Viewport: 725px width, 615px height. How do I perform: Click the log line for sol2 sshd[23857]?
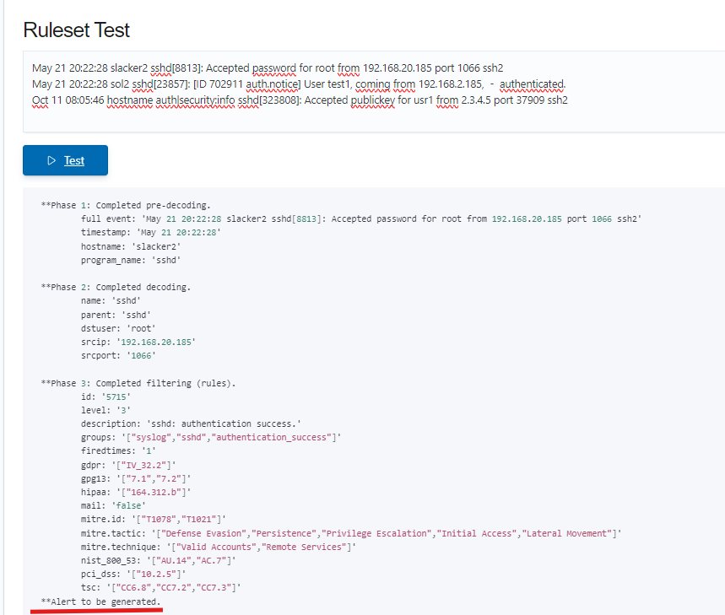[299, 84]
